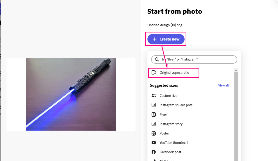Click the Instagram story icon
Screen dimensions: 278x161
coord(154,124)
